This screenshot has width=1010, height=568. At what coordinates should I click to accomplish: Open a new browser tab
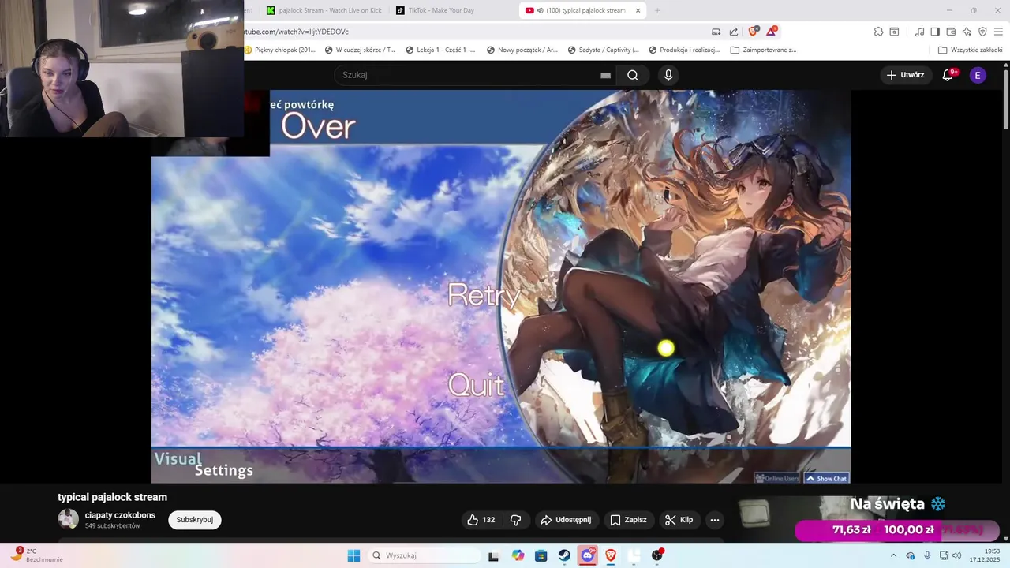click(657, 10)
